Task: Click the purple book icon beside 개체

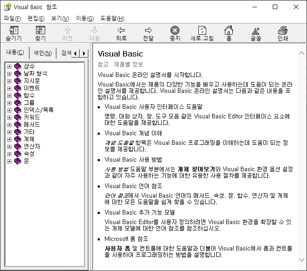Action: click(x=18, y=139)
